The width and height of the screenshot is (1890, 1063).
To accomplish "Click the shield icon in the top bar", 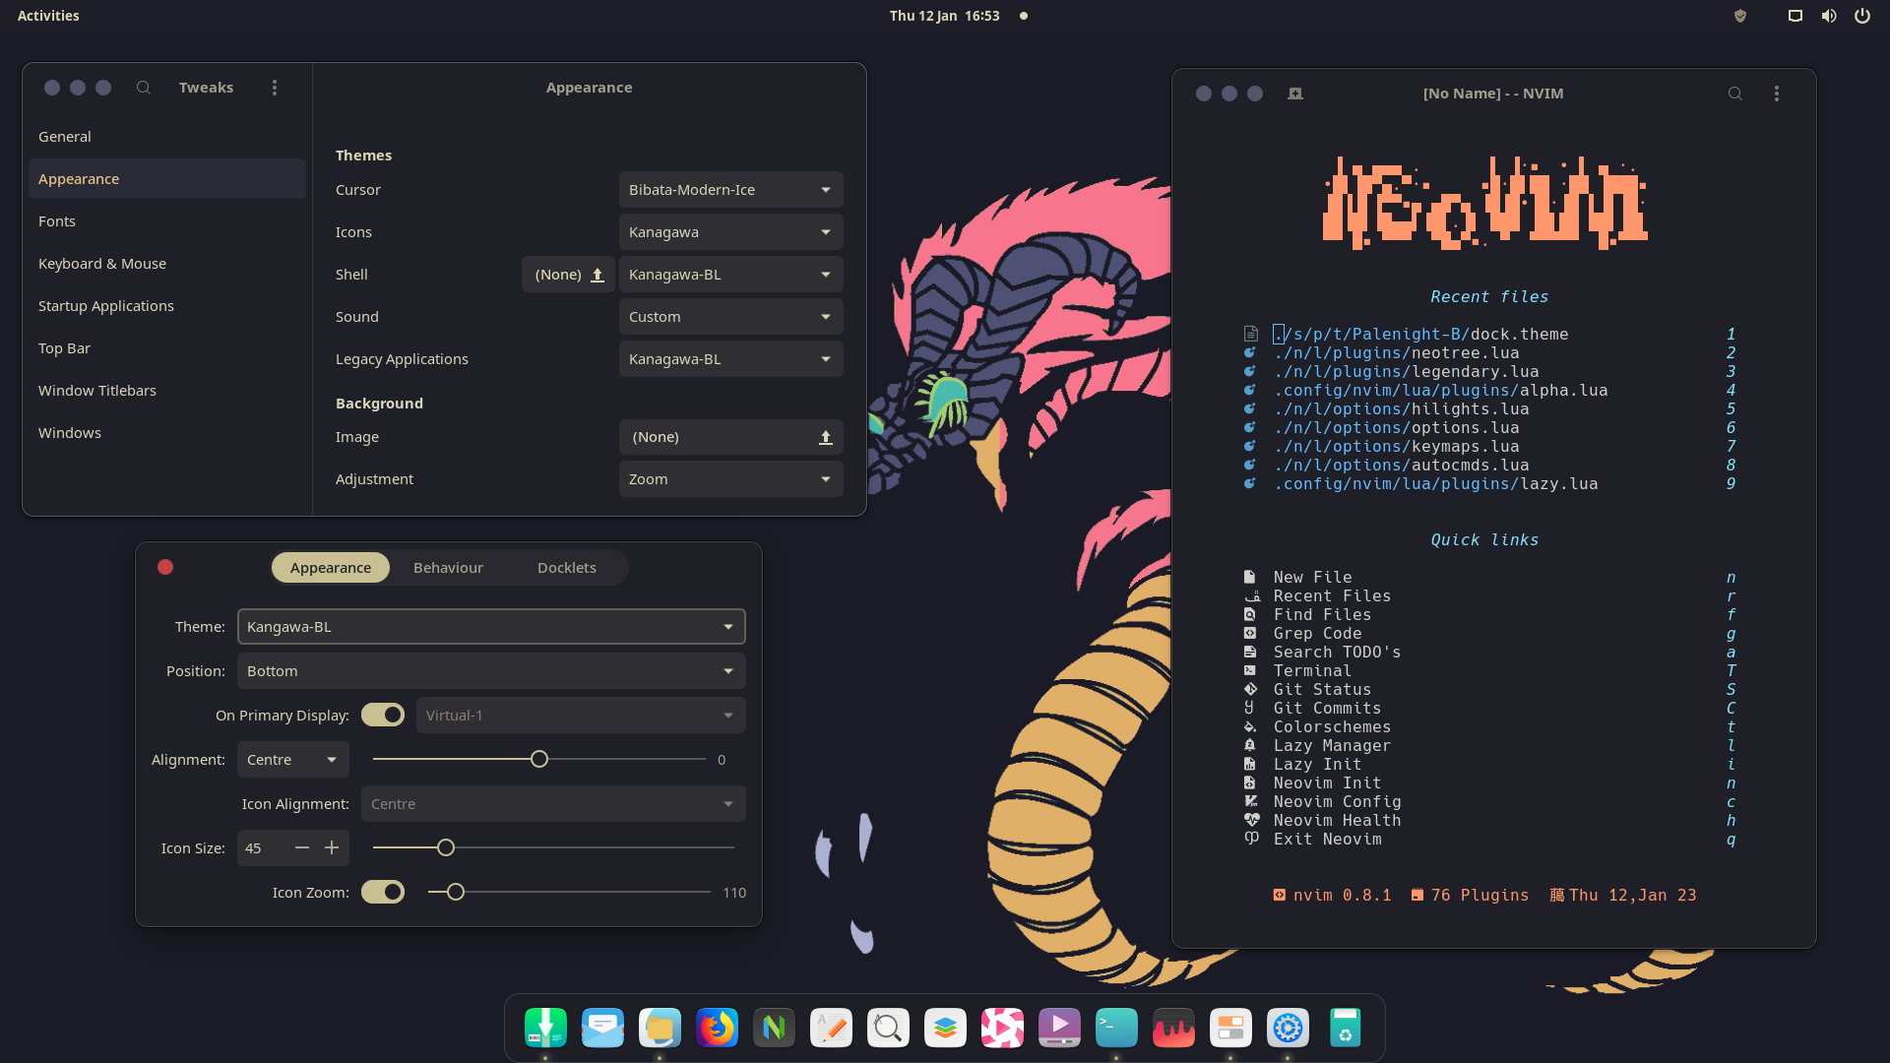I will (x=1740, y=16).
